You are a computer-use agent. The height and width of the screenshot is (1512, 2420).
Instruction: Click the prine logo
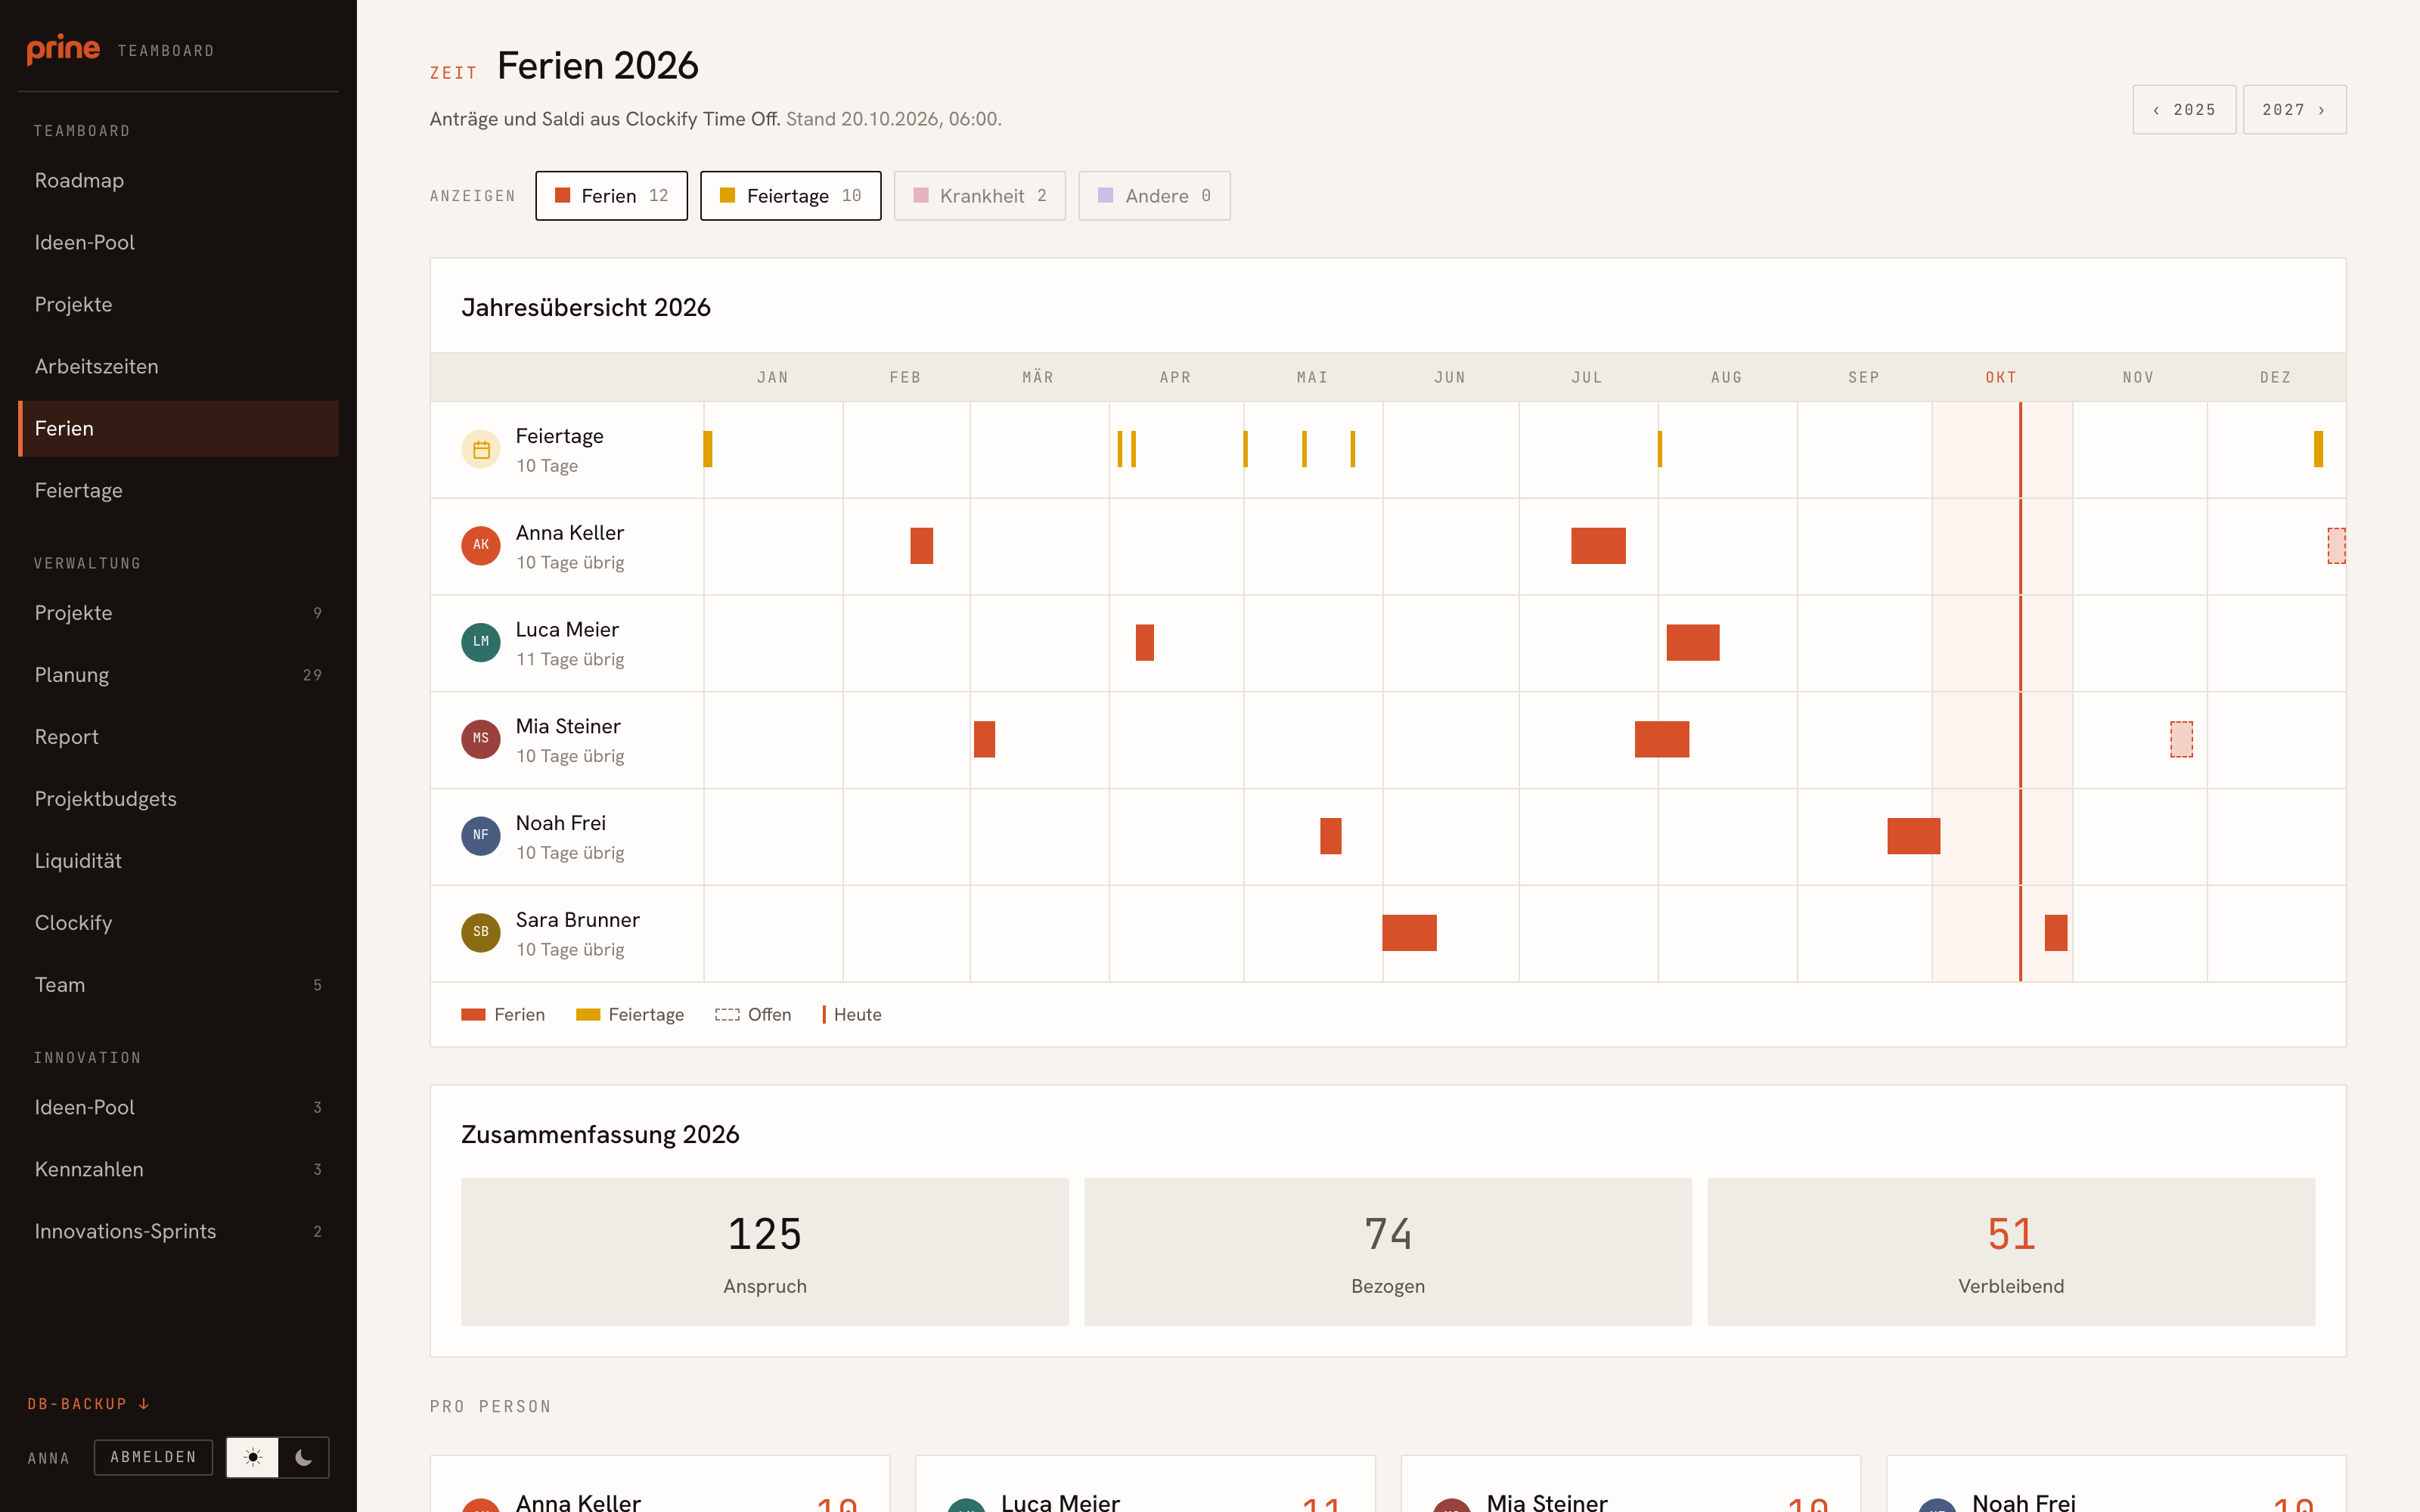click(x=63, y=49)
